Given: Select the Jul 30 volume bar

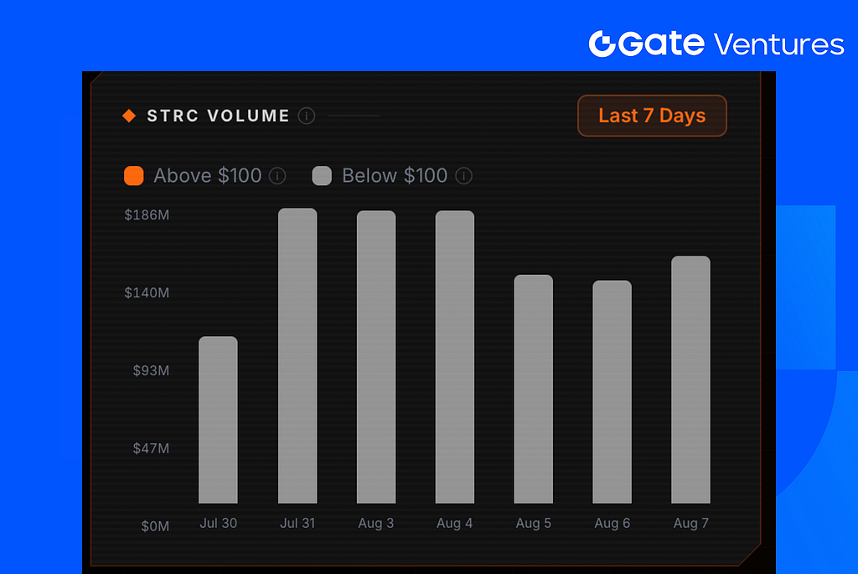Looking at the screenshot, I should coord(219,420).
